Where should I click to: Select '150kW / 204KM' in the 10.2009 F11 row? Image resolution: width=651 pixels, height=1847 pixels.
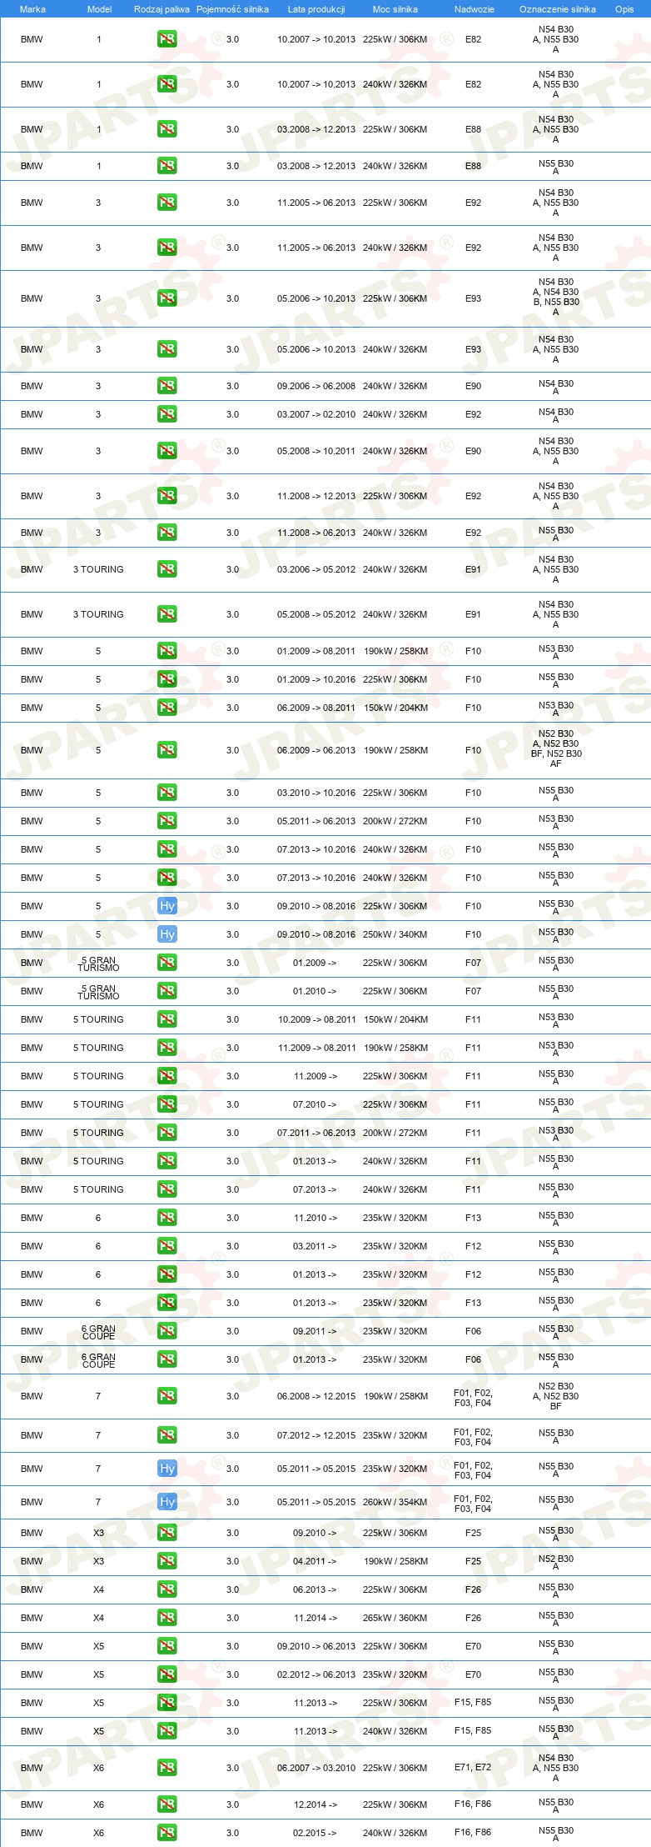click(395, 1019)
